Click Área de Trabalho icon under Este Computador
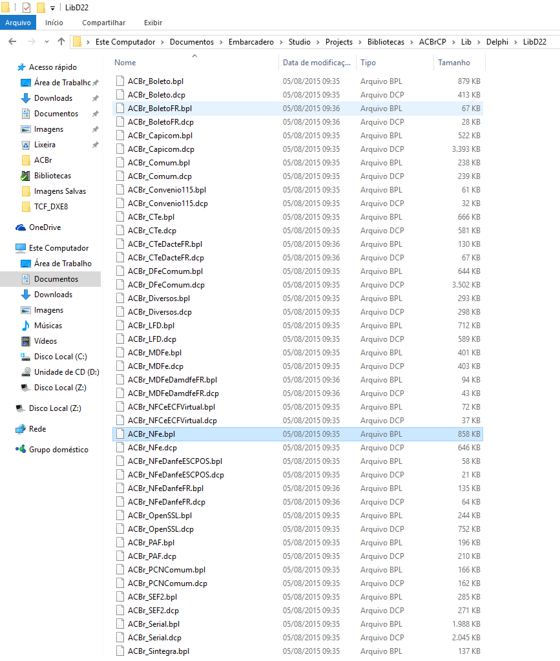The image size is (560, 661). (x=26, y=264)
